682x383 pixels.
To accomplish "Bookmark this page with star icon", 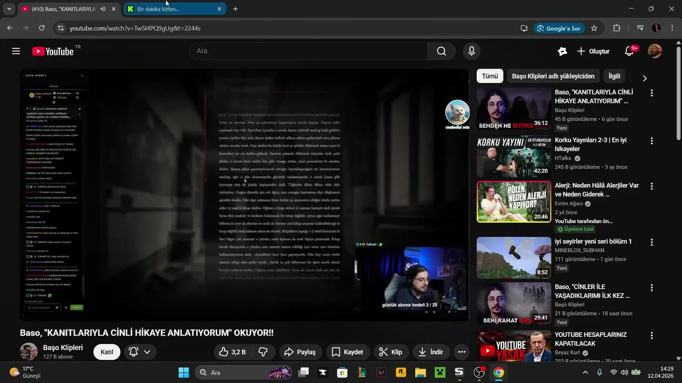I will pyautogui.click(x=594, y=28).
